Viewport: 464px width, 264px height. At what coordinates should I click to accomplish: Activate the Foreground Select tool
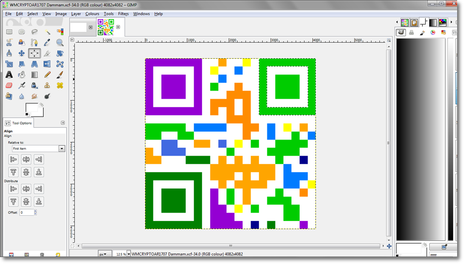(21, 42)
